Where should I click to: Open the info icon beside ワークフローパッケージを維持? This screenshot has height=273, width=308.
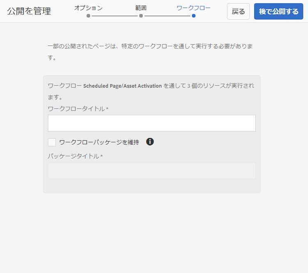(150, 142)
